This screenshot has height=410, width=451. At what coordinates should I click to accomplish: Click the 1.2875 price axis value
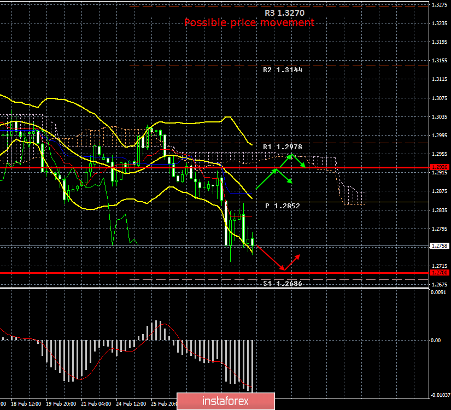coord(440,191)
